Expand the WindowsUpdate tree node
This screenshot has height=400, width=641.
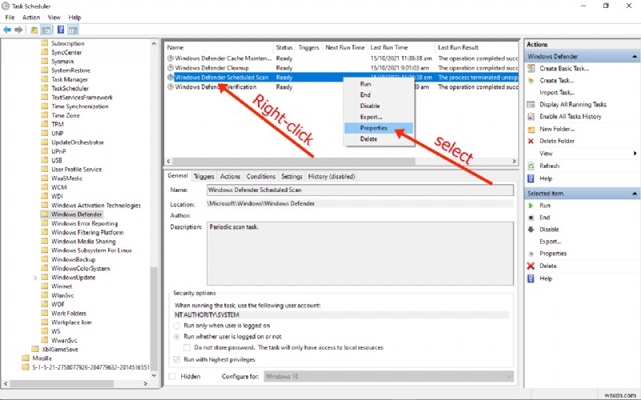tap(35, 278)
